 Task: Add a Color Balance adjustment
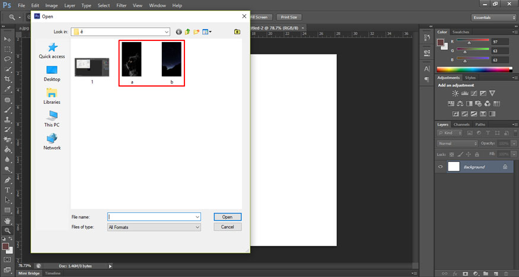460,104
